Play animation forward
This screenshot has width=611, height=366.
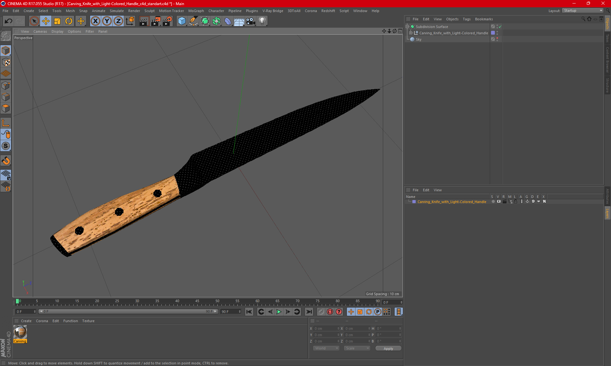point(279,312)
